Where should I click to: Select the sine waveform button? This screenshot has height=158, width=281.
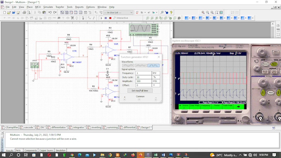(x=128, y=65)
